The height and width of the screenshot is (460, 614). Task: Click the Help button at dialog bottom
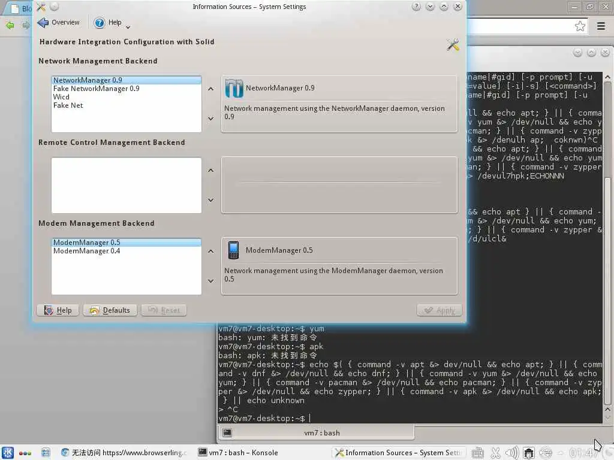click(58, 310)
